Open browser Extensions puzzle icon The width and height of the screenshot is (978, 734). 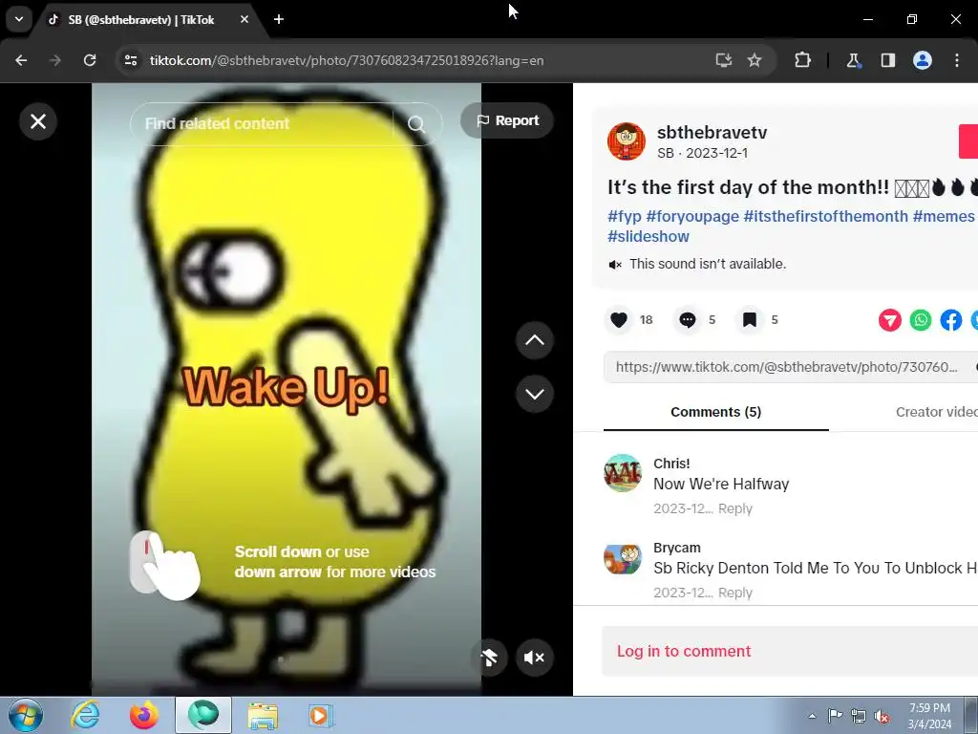802,60
